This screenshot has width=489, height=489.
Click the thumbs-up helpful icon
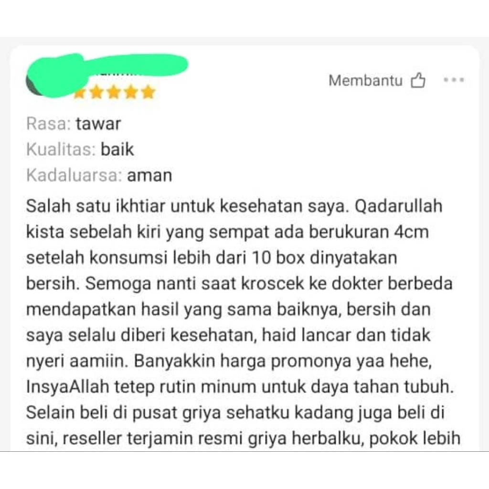[418, 80]
